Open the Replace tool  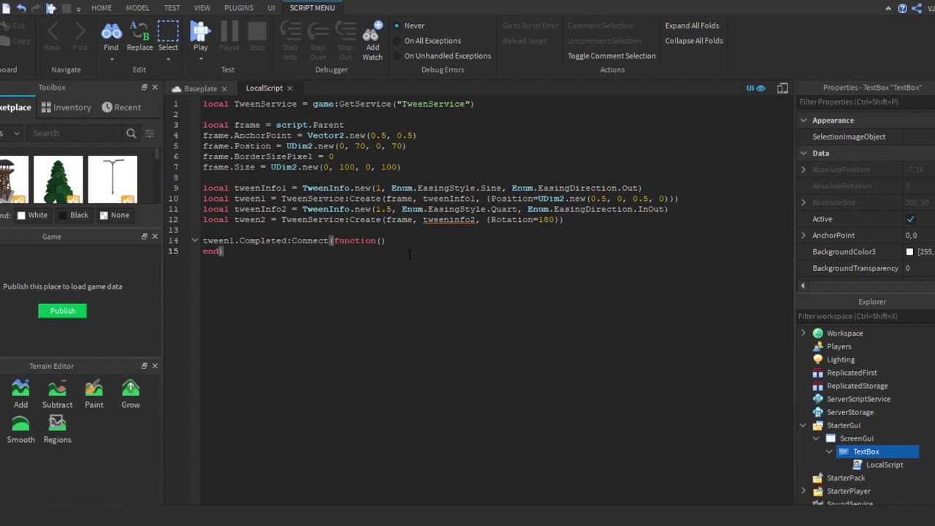point(140,37)
